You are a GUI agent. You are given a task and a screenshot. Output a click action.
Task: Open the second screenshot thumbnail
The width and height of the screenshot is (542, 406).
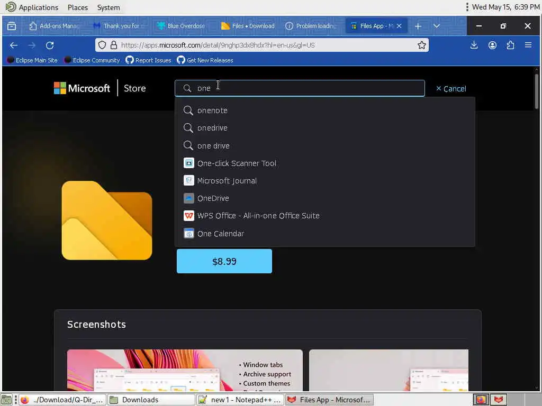click(x=389, y=370)
